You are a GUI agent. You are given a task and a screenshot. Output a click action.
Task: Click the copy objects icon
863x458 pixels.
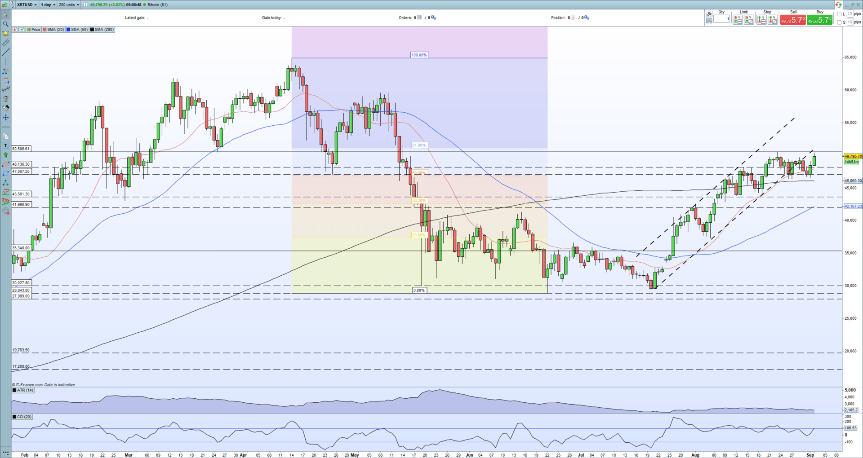[x=5, y=136]
